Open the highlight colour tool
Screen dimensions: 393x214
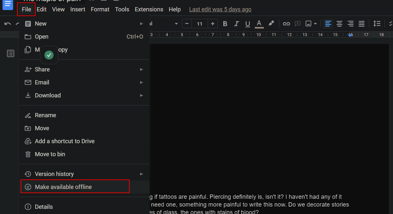pyautogui.click(x=271, y=23)
